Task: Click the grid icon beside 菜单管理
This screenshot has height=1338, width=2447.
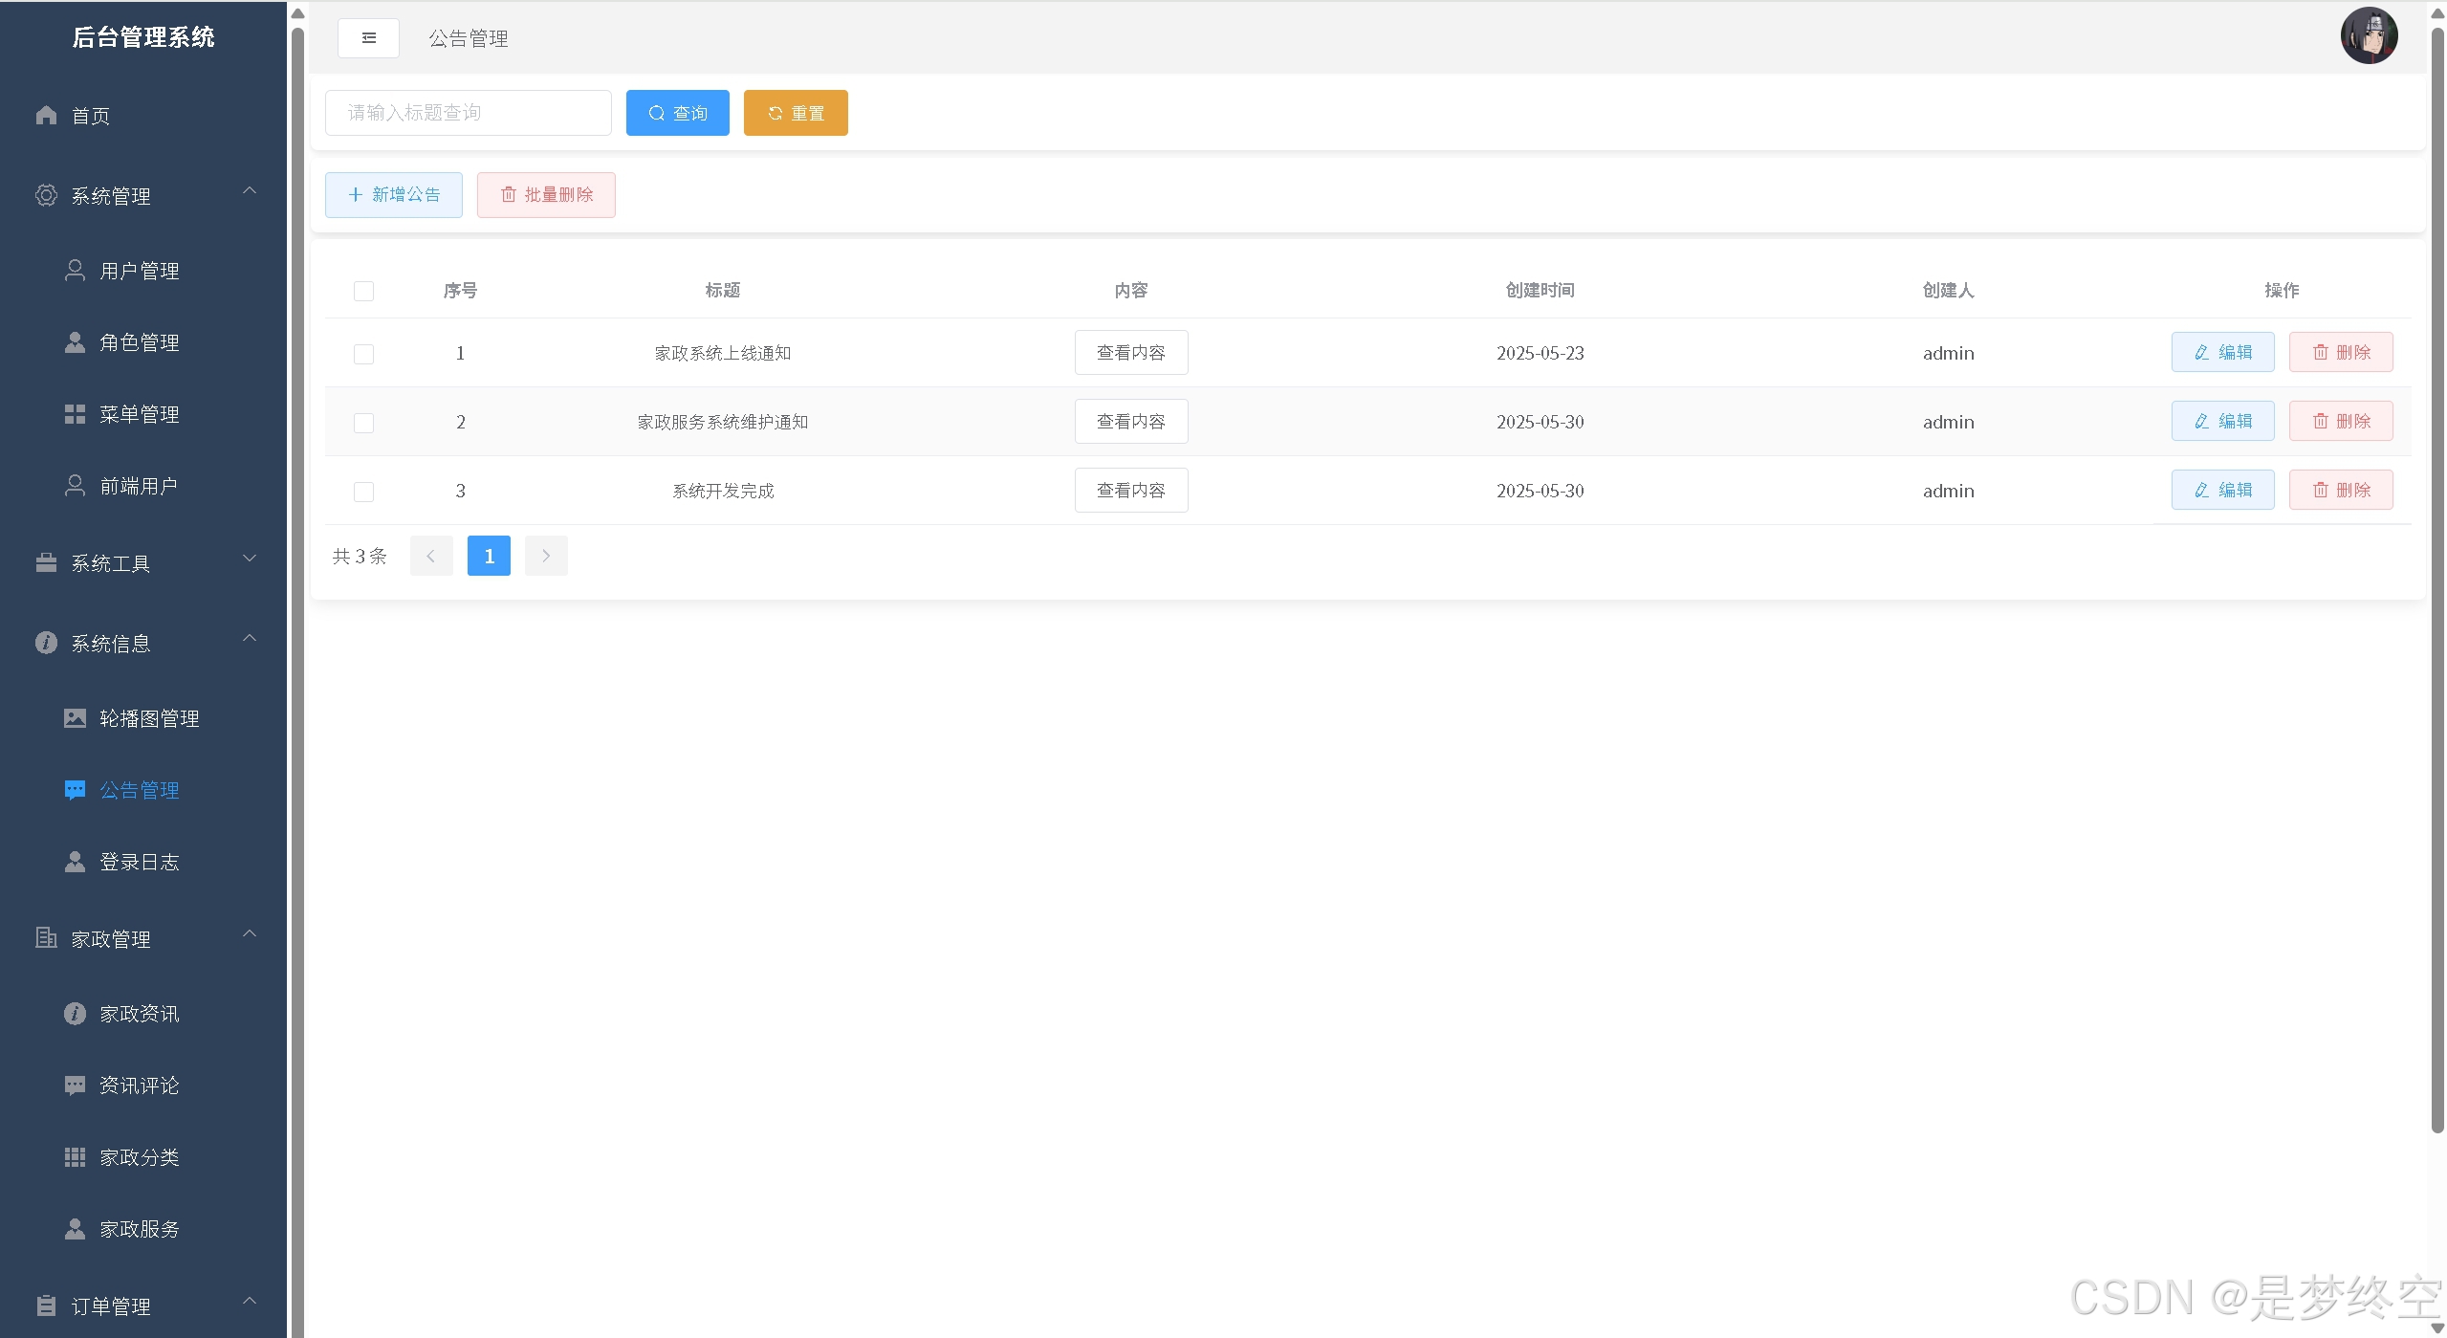Action: [x=75, y=414]
